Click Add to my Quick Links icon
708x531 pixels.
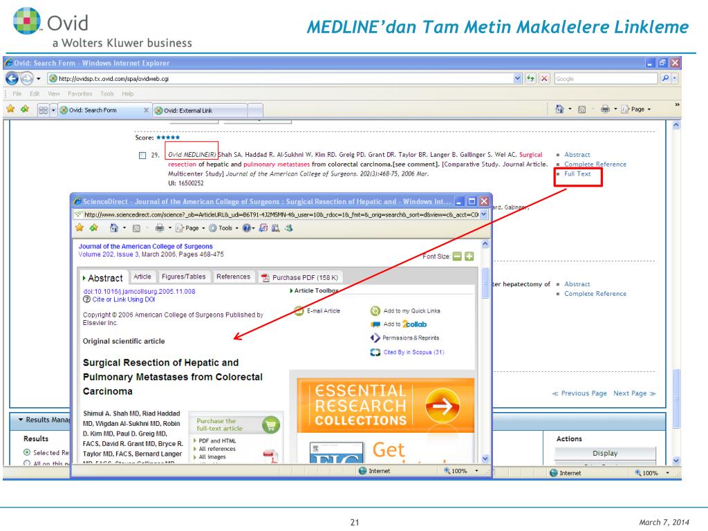click(x=375, y=310)
